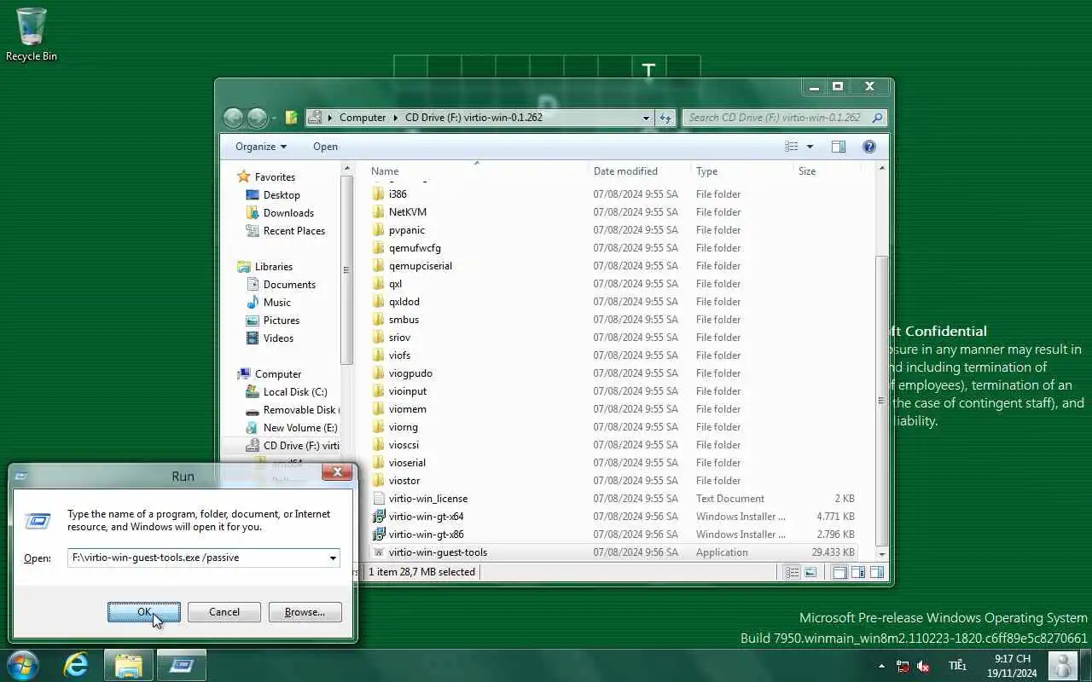Select the virtio-win-guest-tools application row

tap(613, 552)
